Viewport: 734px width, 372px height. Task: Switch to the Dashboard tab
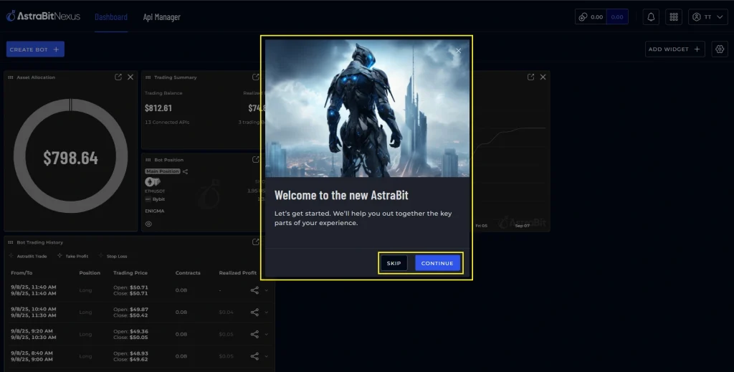point(111,17)
